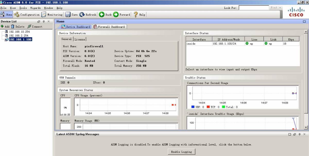Click the green Total legend swatch
309x156 pixels.
pyautogui.click(x=223, y=107)
